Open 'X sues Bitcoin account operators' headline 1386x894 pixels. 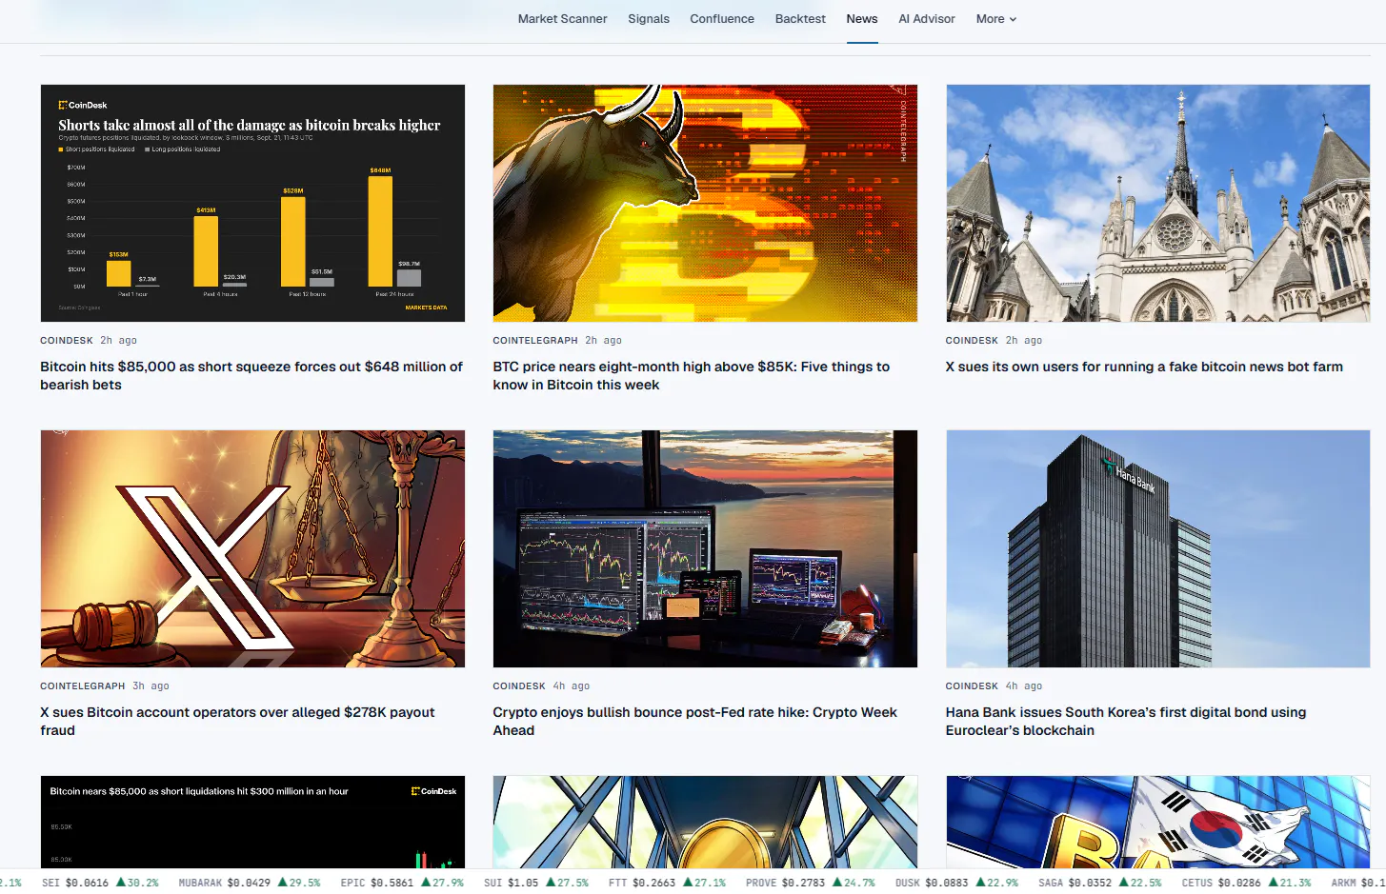tap(237, 721)
